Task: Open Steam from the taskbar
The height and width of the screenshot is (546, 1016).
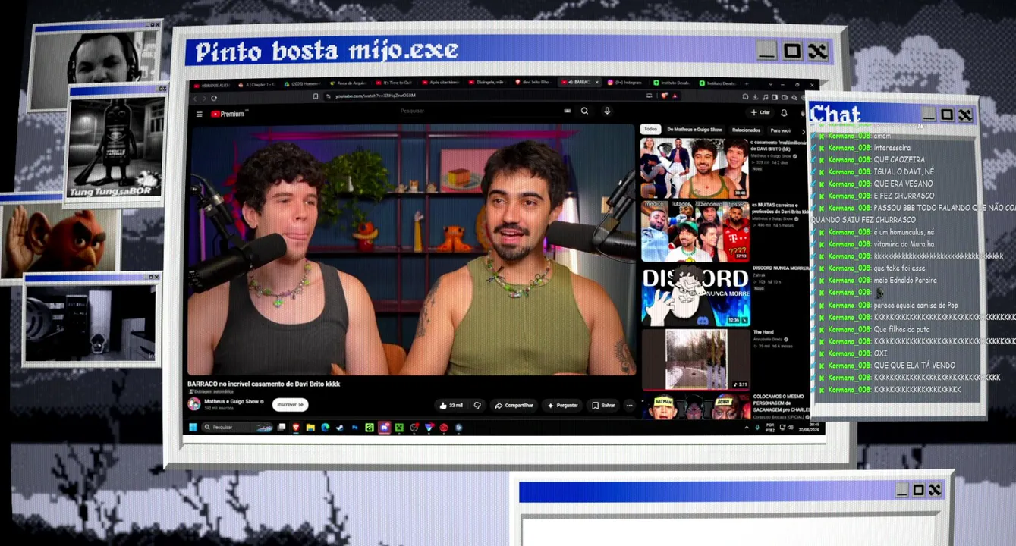Action: [x=340, y=428]
